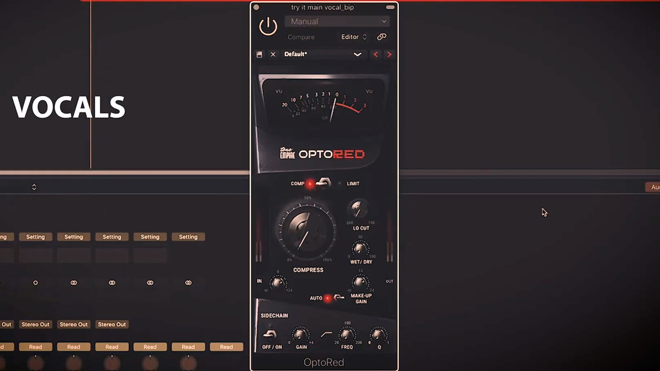This screenshot has height=371, width=660.
Task: Click the fourth Setting button in mixer
Action: coord(150,237)
